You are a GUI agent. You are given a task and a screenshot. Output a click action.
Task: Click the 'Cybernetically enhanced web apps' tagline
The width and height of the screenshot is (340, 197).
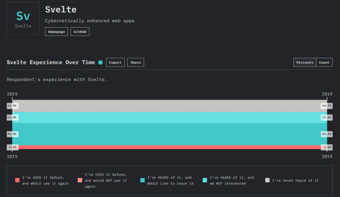click(x=90, y=21)
